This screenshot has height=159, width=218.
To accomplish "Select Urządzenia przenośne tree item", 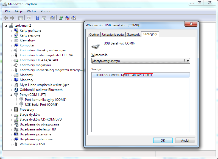I will click(35, 134).
